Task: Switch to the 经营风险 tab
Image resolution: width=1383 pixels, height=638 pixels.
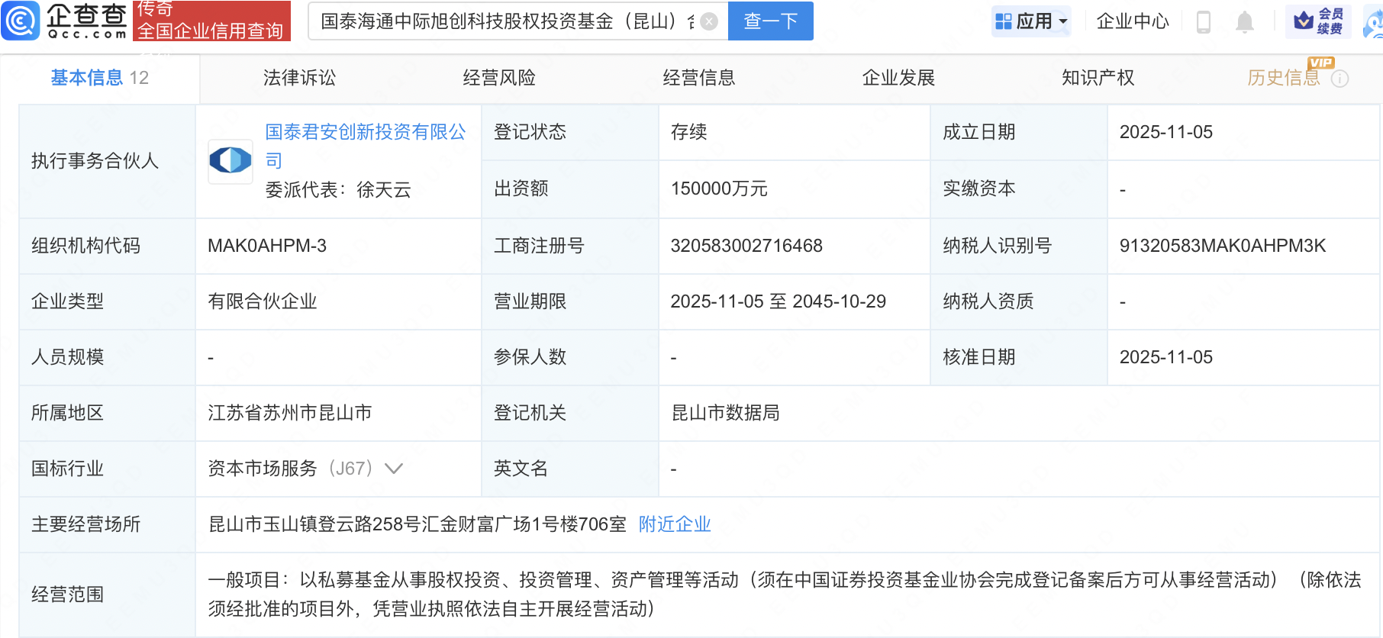Action: click(499, 78)
